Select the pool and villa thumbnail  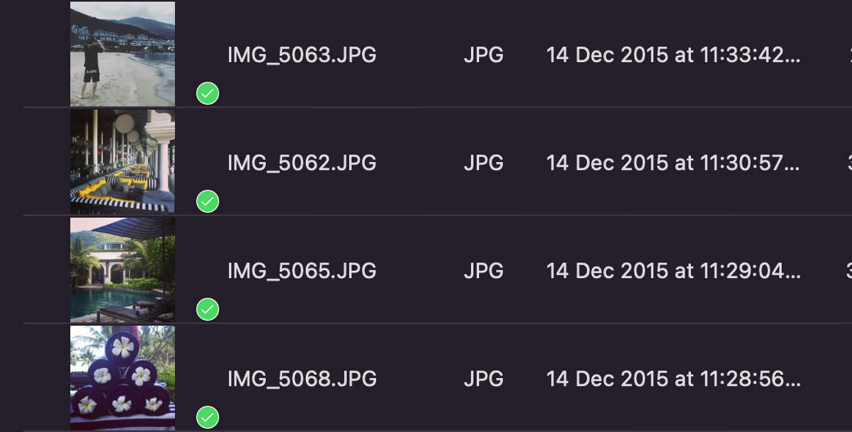coord(123,269)
